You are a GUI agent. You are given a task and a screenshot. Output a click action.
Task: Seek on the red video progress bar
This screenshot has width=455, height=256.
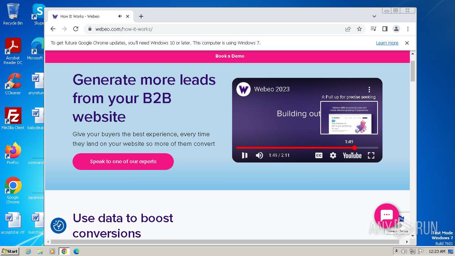pos(307,148)
